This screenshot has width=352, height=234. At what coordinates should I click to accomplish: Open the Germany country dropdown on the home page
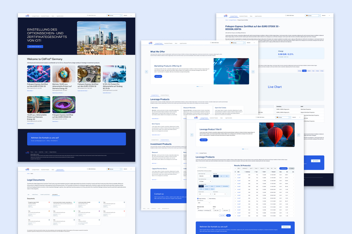115,16
